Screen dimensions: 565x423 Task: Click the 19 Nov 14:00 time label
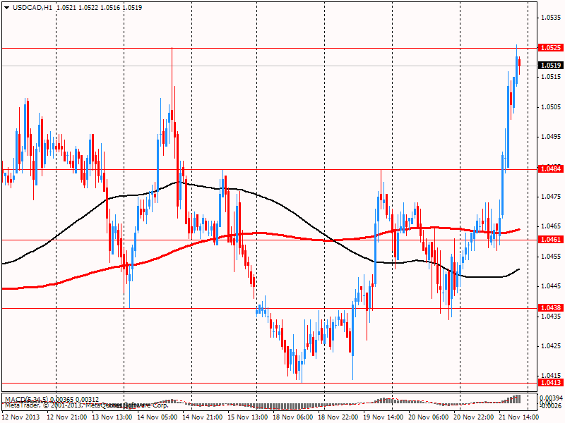coord(383,417)
